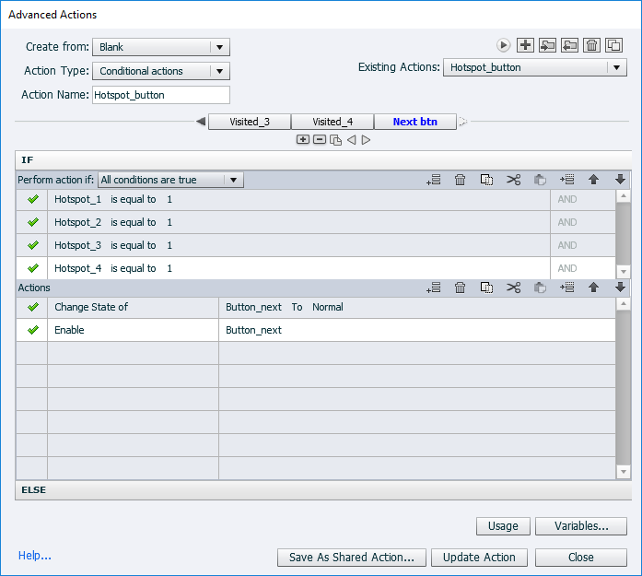Select the Hotspot_4 is equal to 1 row
This screenshot has height=576, width=642.
coord(316,268)
